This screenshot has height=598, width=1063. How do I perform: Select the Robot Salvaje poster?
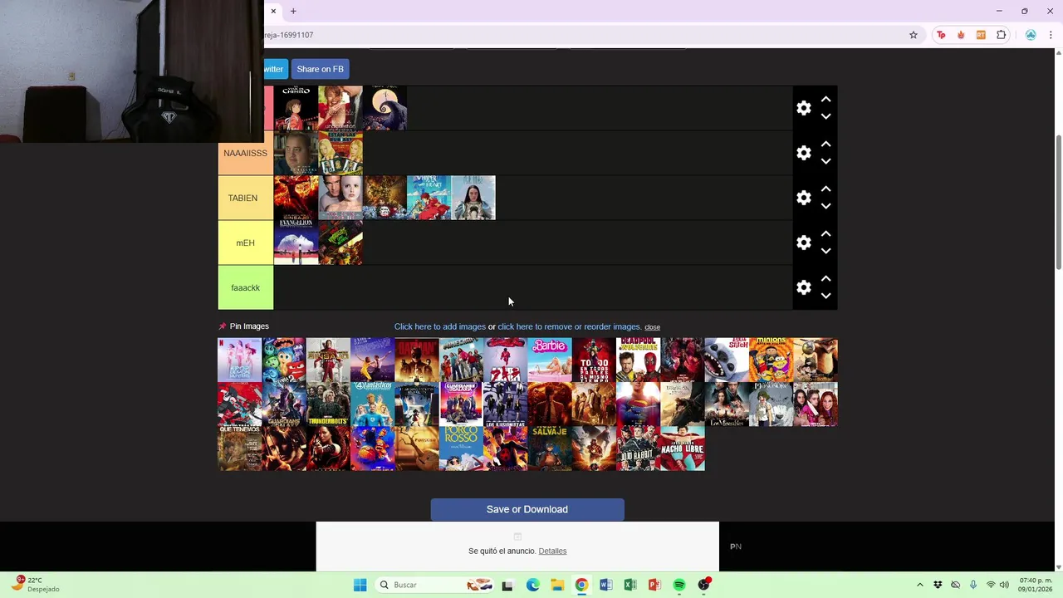point(550,448)
